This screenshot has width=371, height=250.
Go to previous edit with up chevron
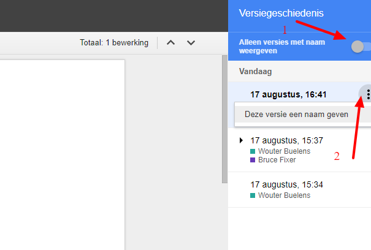(x=171, y=42)
